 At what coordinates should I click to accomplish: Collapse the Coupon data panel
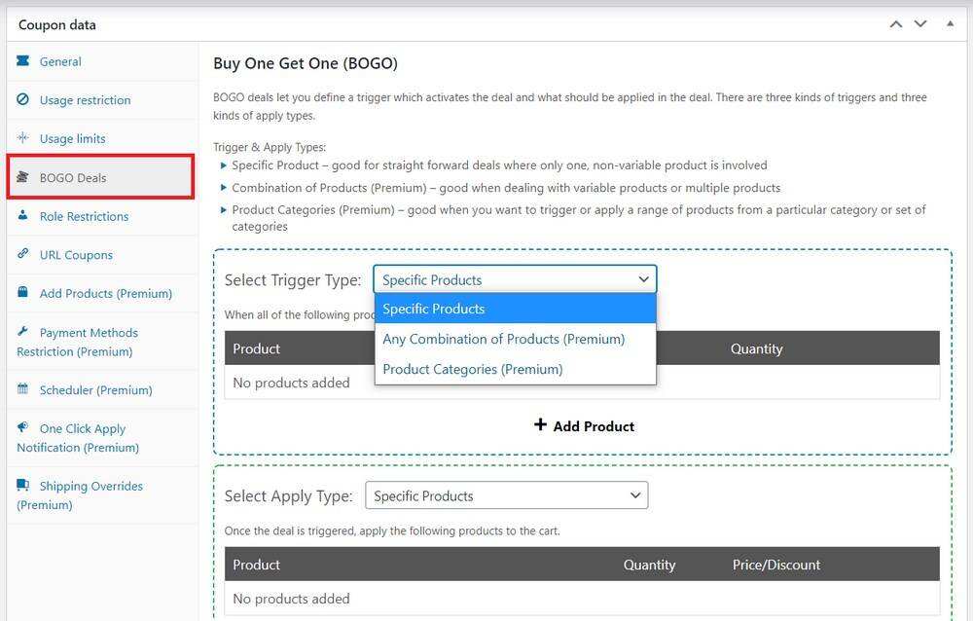(950, 24)
